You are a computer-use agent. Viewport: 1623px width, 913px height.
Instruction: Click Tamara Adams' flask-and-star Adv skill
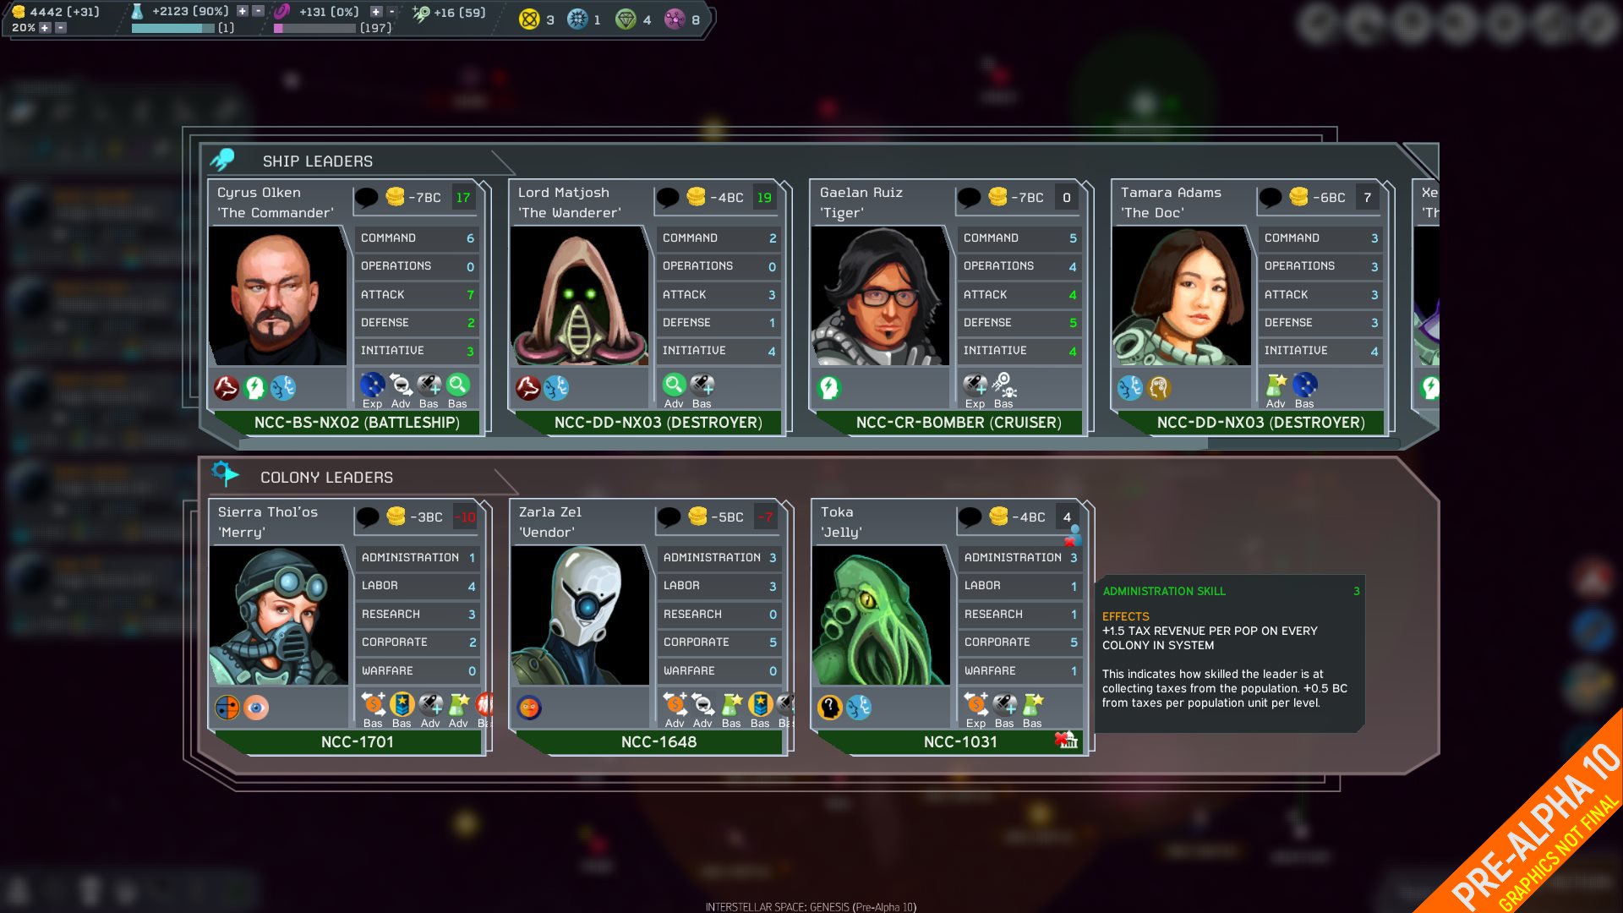[1276, 385]
